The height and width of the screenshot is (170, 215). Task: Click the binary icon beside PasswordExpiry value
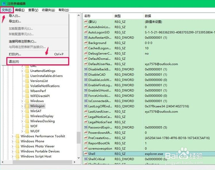[x=86, y=127]
